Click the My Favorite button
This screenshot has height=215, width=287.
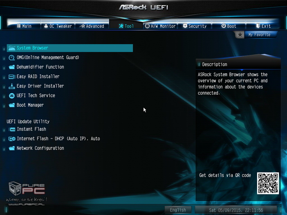[x=259, y=35]
